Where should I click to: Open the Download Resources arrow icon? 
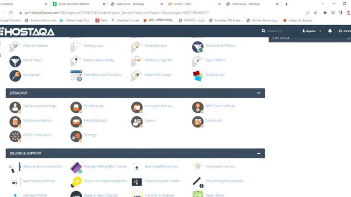click(137, 167)
